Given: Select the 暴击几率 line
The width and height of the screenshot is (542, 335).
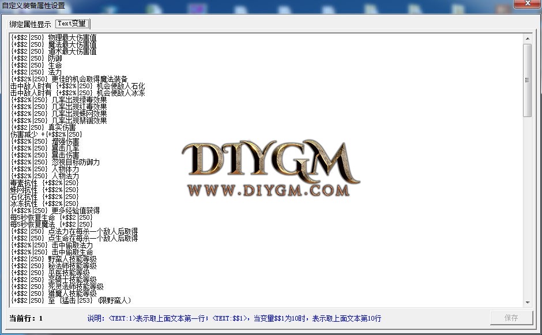Looking at the screenshot, I should 45,148.
